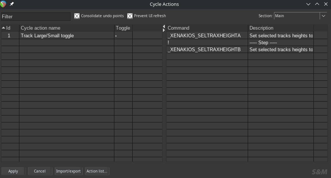The image size is (331, 178).
Task: Open the Import/export button menu
Action: coord(68,171)
